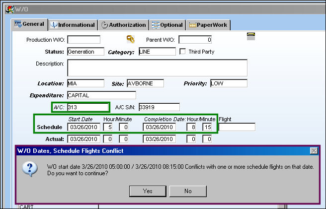Screen dimensions: 326x209
Task: Click the Actual completion Minute field
Action: click(207, 139)
